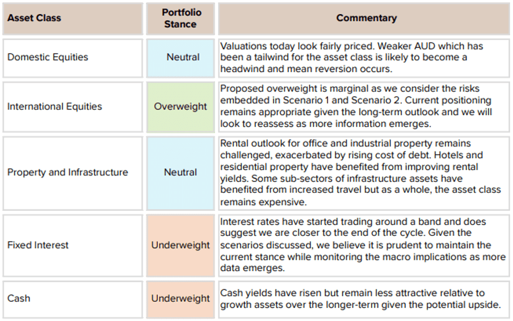Click the Domestic Equities commentary about weaker AUD
Image resolution: width=513 pixels, height=321 pixels.
(364, 58)
